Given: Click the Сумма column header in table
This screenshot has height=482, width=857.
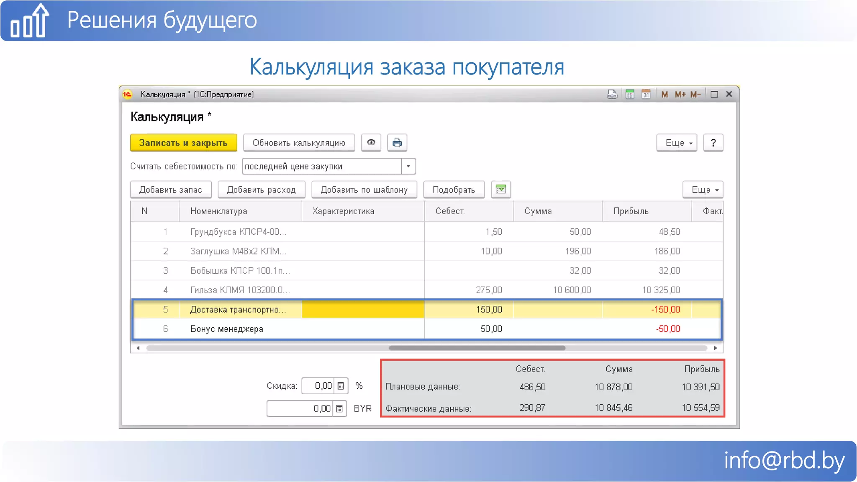Looking at the screenshot, I should 558,211.
